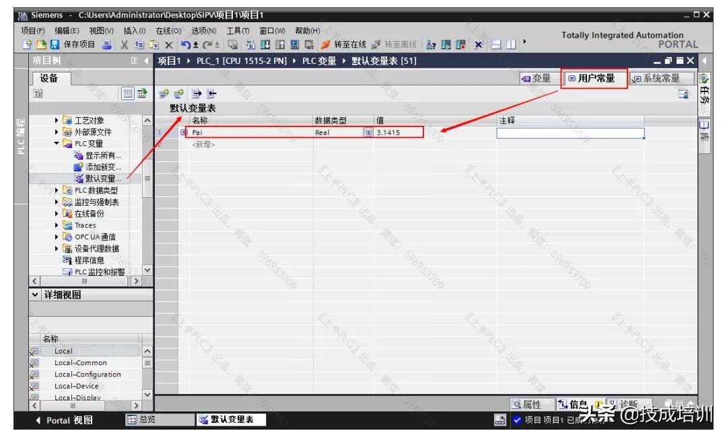Click the Stop CPU icon

click(461, 44)
